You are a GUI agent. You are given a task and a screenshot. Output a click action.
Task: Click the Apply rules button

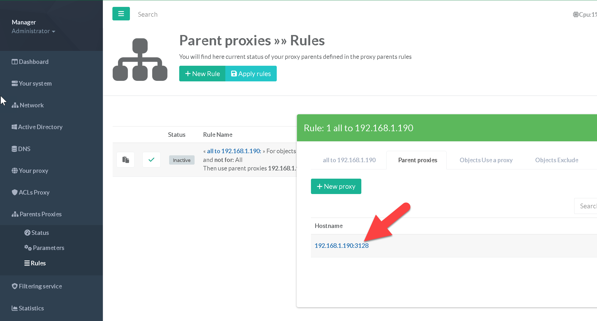click(x=251, y=74)
